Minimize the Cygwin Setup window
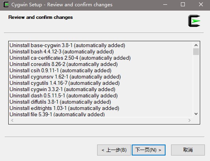 click(x=165, y=5)
